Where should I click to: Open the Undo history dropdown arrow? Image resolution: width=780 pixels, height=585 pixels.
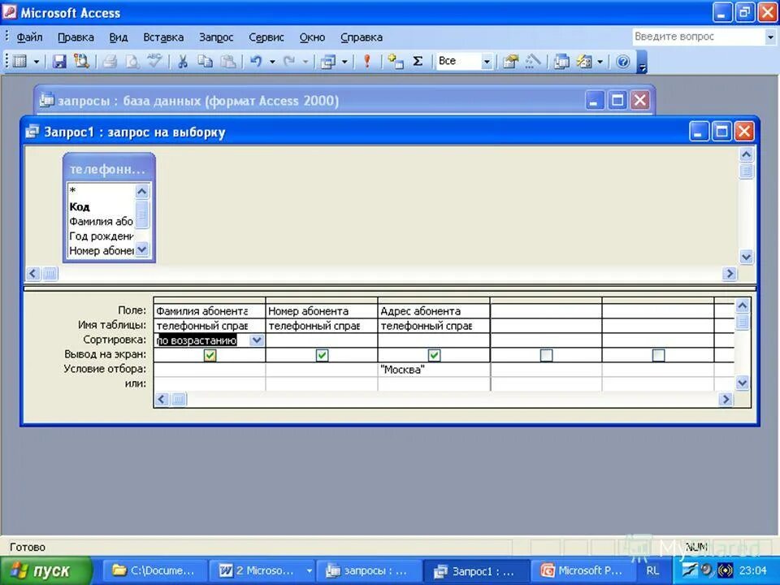click(x=272, y=62)
